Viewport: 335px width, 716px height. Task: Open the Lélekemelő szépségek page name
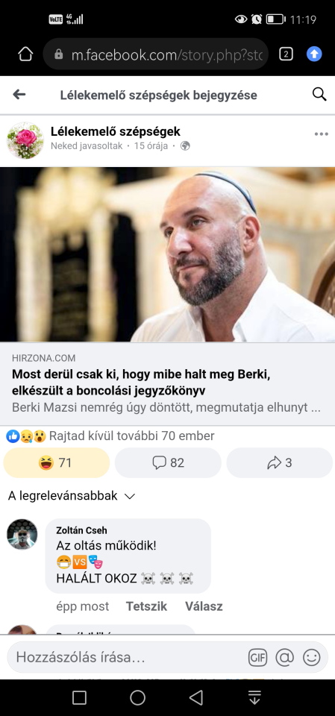click(116, 131)
